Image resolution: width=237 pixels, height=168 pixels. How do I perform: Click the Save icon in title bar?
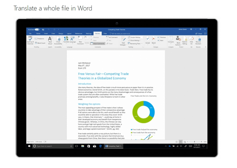pyautogui.click(x=43, y=29)
